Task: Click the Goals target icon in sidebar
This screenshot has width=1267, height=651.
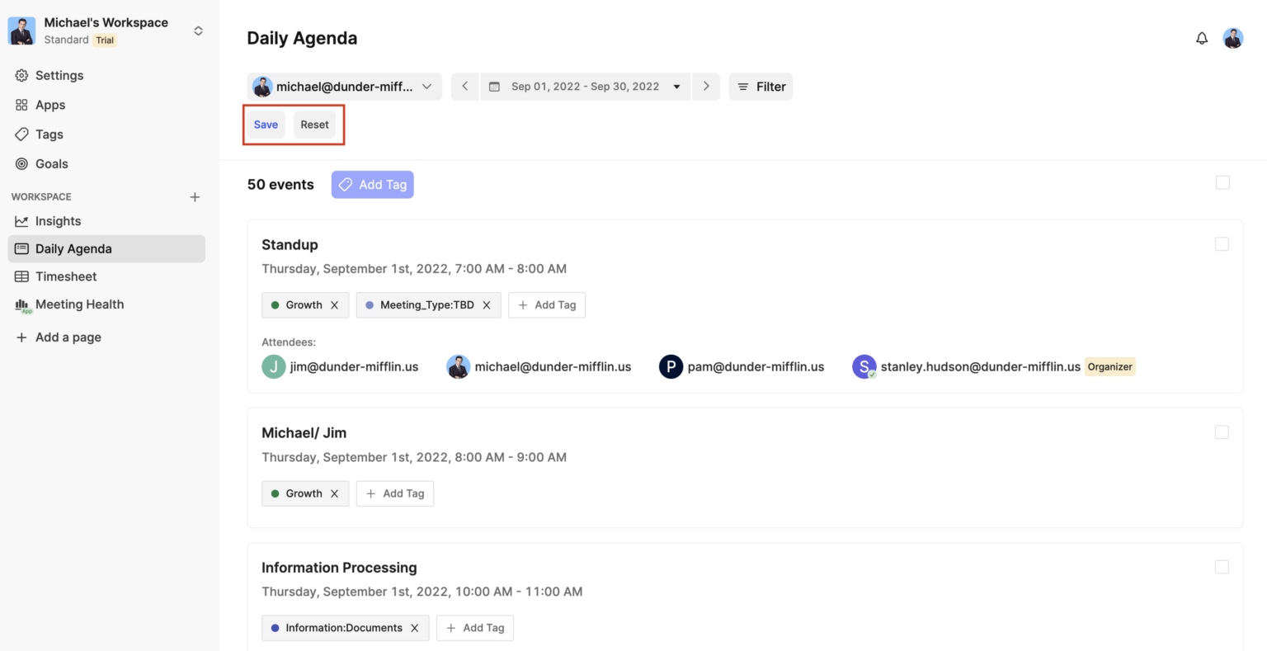Action: (21, 163)
